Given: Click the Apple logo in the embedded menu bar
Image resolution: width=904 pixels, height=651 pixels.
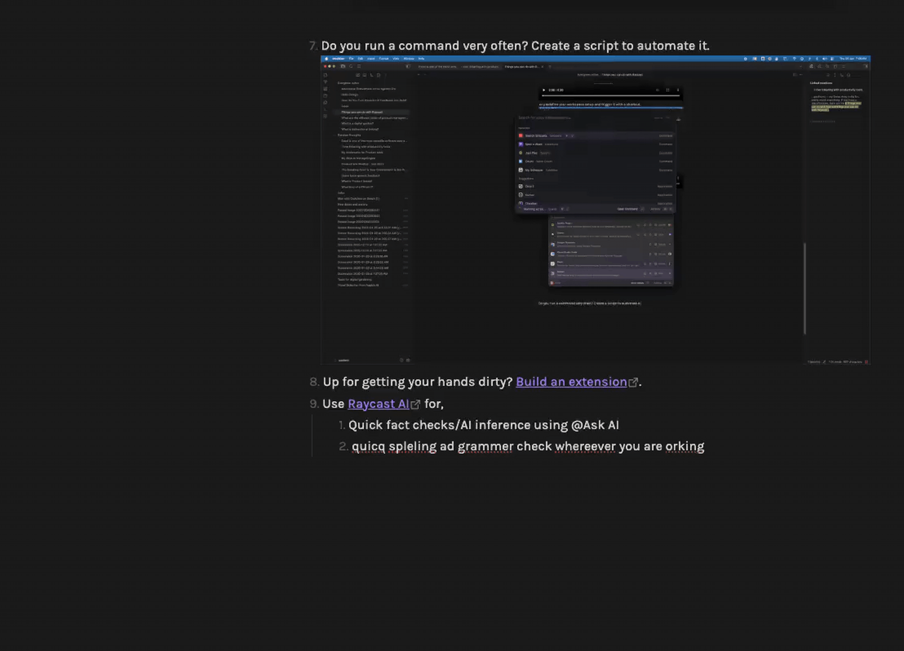Looking at the screenshot, I should pos(326,59).
